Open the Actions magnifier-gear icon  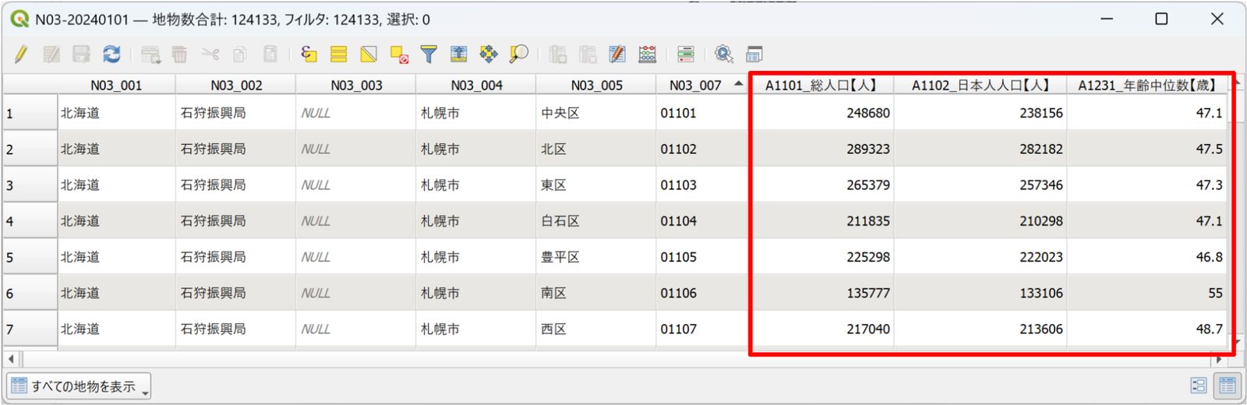[x=724, y=54]
